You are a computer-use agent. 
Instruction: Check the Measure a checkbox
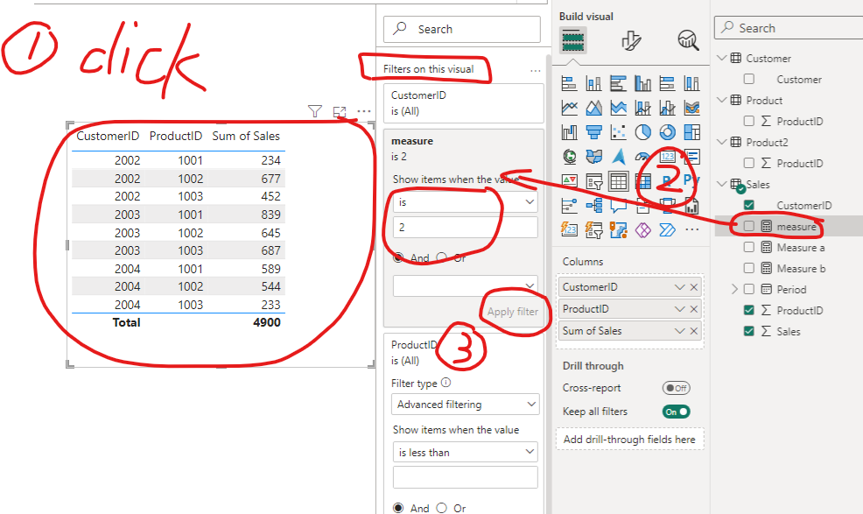click(749, 247)
